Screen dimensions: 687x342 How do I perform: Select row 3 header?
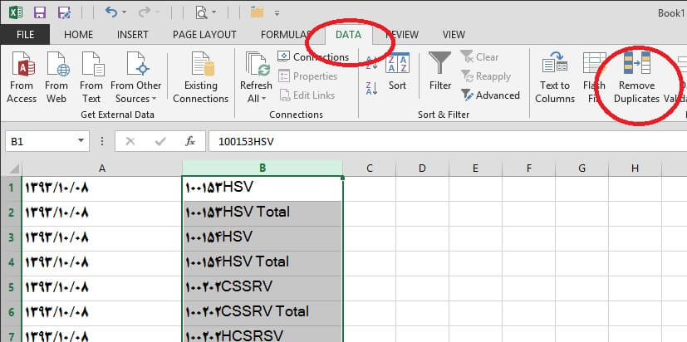pyautogui.click(x=11, y=238)
